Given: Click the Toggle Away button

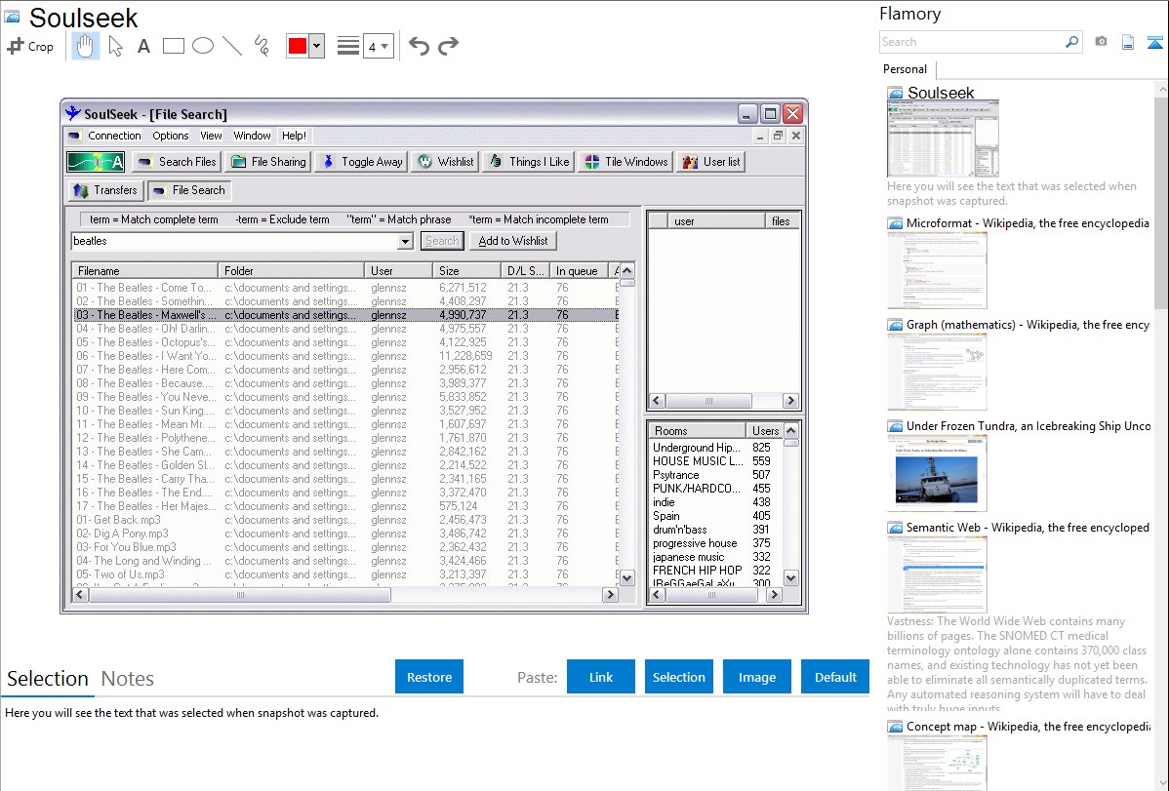Looking at the screenshot, I should (362, 162).
